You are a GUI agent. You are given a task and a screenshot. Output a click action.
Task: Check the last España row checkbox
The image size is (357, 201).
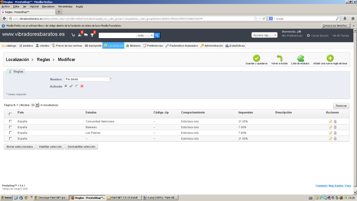click(x=10, y=139)
